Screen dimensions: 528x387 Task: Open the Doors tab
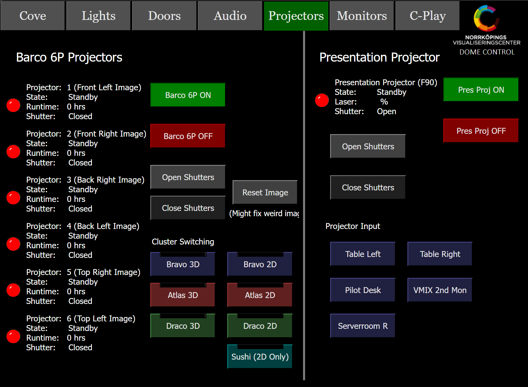[x=164, y=16]
